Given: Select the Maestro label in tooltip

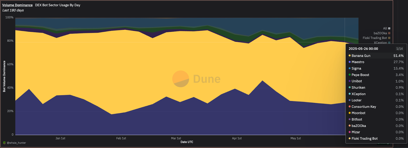Looking at the screenshot, I should coord(358,62).
